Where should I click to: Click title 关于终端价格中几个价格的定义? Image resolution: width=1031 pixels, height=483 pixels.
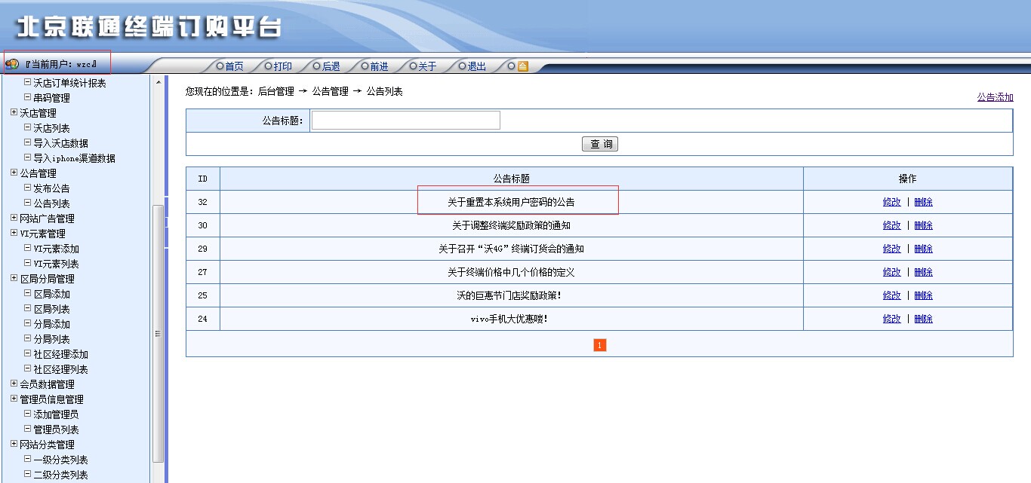click(x=511, y=272)
